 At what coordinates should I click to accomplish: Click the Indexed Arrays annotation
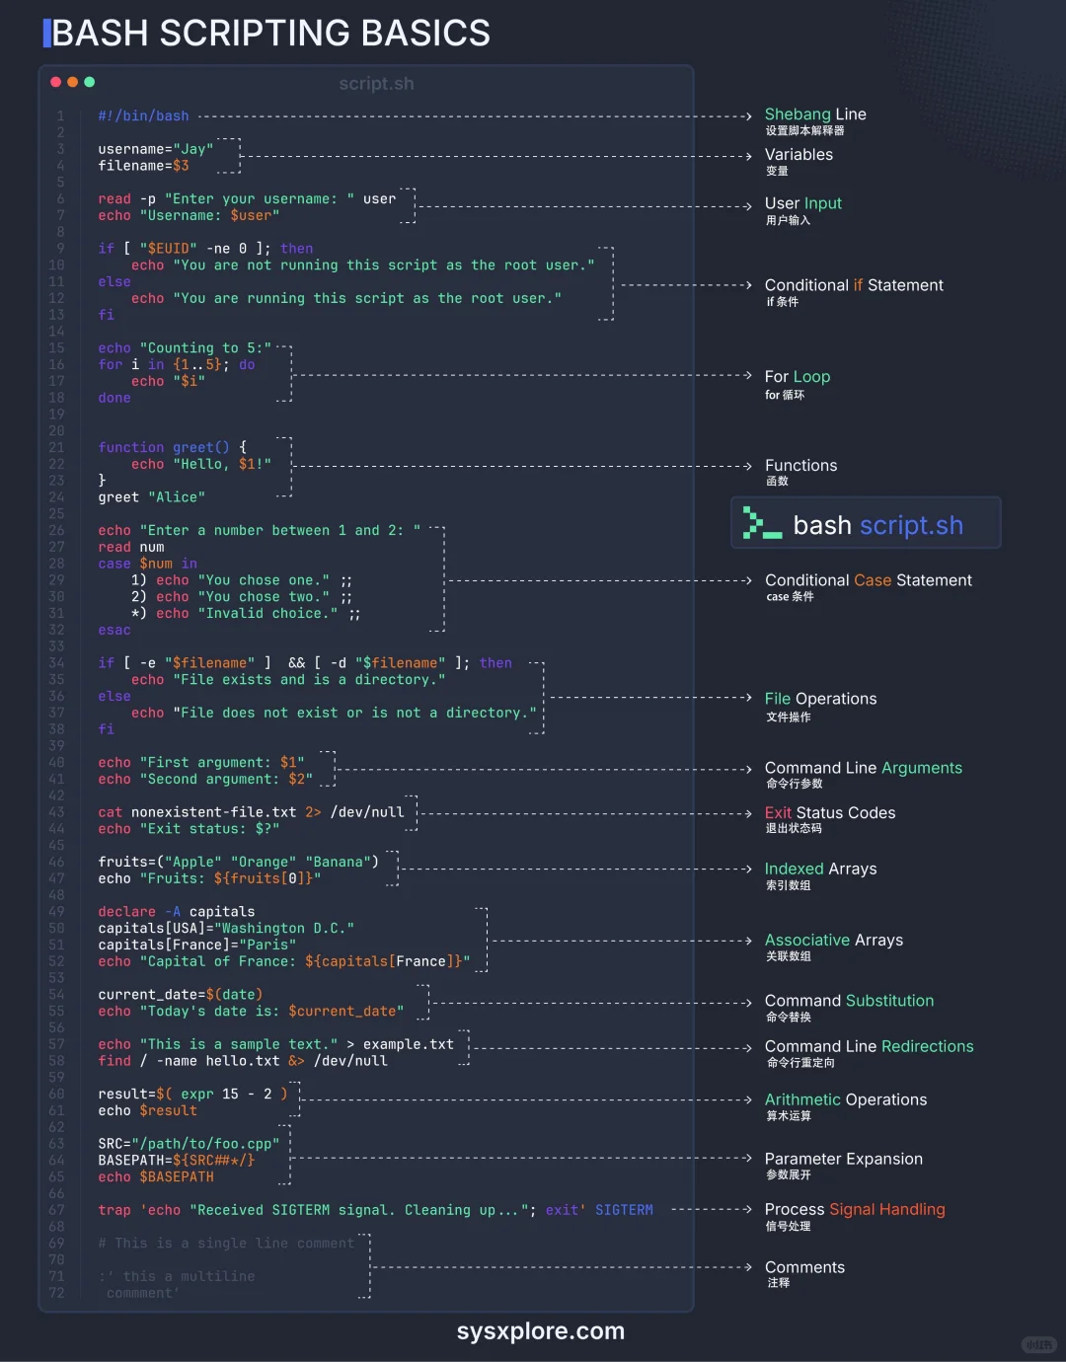coord(821,869)
